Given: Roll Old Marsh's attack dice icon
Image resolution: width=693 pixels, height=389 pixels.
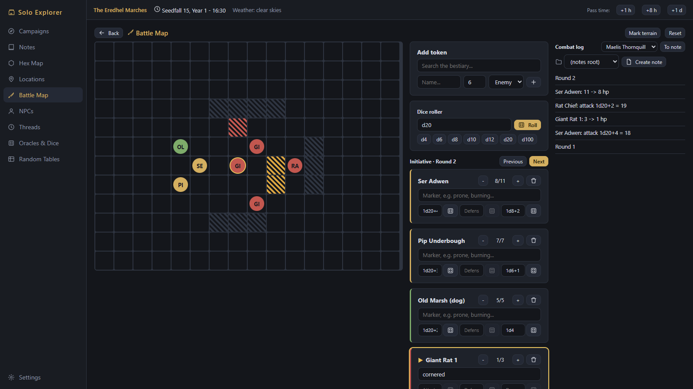Looking at the screenshot, I should click(450, 330).
